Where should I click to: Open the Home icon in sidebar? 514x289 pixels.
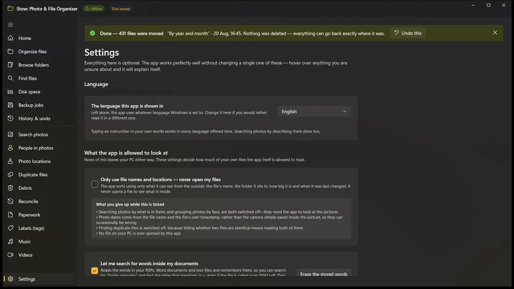pos(10,38)
